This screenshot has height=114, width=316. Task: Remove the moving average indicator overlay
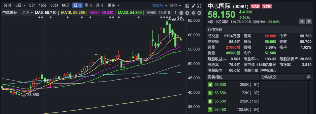pyautogui.click(x=199, y=13)
